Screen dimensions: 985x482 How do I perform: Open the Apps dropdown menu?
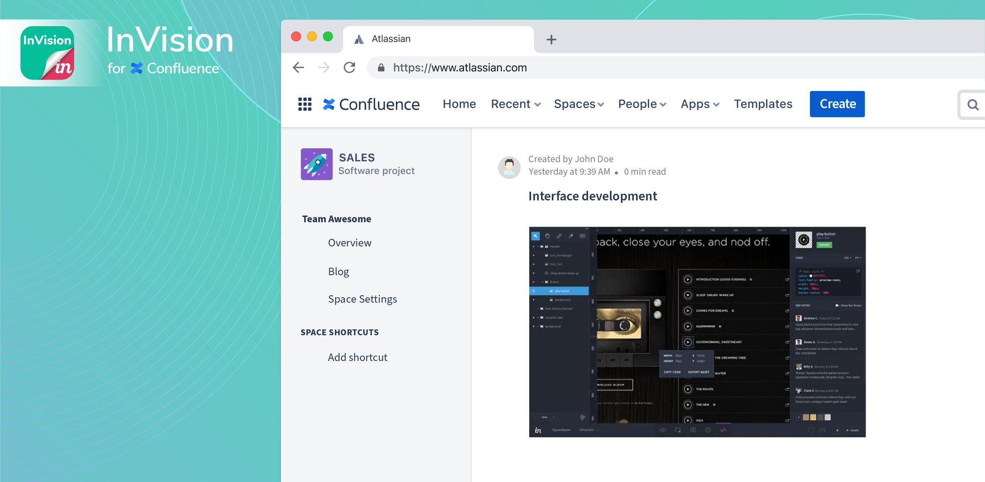coord(700,104)
